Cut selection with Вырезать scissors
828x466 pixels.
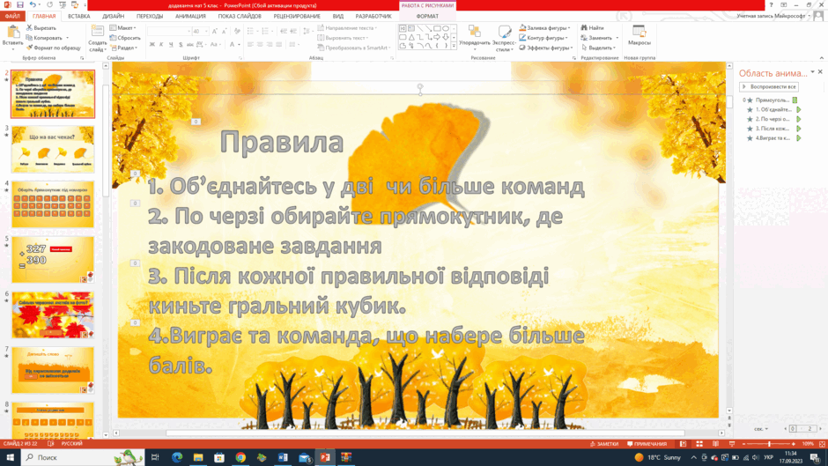(x=41, y=28)
